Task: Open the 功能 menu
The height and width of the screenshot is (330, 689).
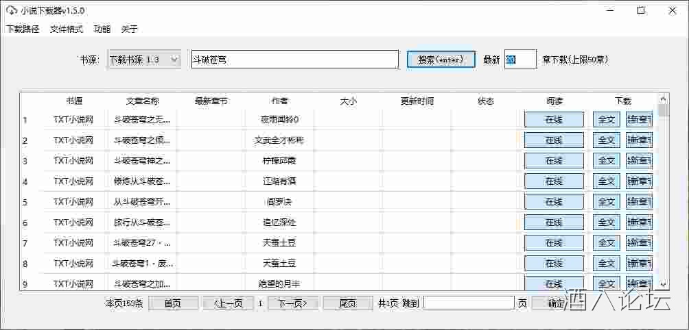Action: click(102, 29)
